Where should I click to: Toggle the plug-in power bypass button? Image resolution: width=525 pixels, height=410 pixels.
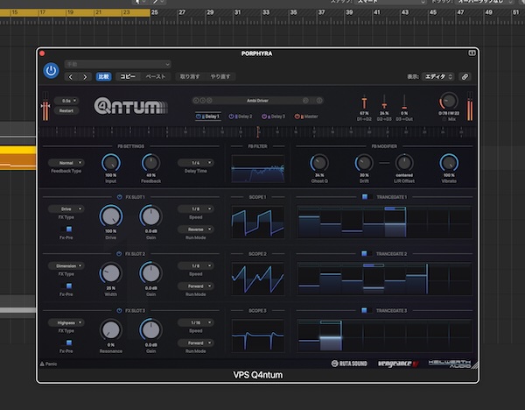pos(51,71)
